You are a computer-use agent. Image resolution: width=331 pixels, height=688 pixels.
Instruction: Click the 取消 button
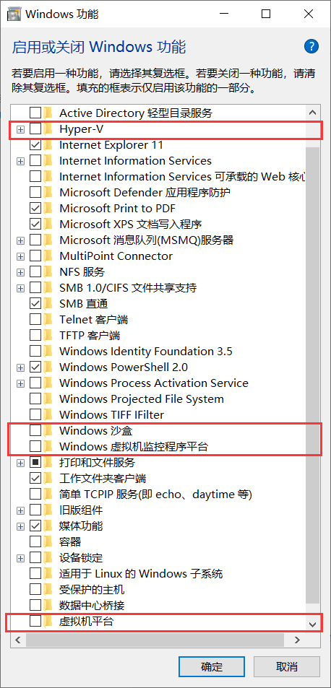287,667
